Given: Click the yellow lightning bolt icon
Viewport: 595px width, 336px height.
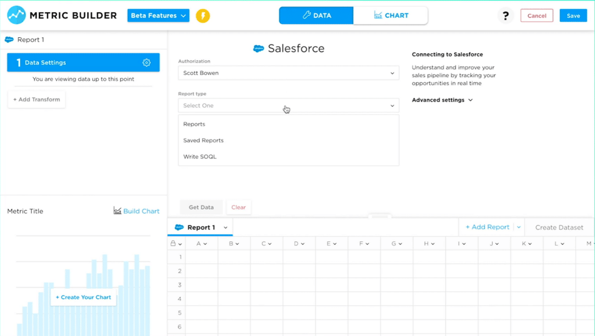Looking at the screenshot, I should click(x=203, y=16).
